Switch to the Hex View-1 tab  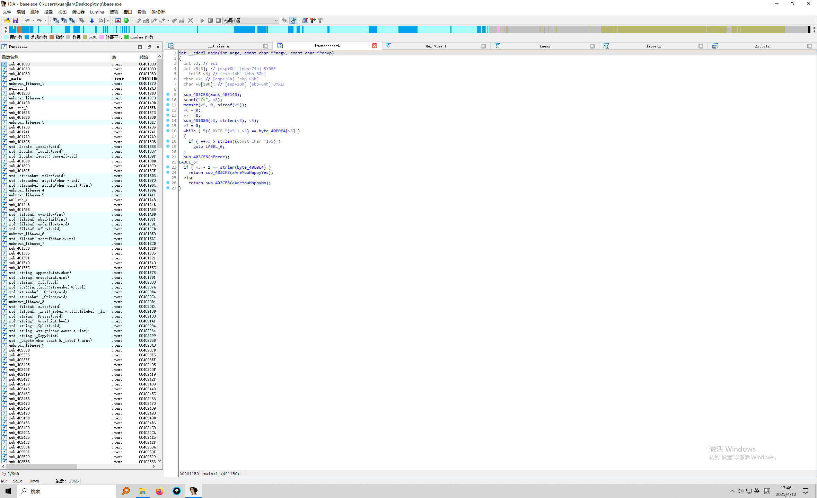(436, 46)
